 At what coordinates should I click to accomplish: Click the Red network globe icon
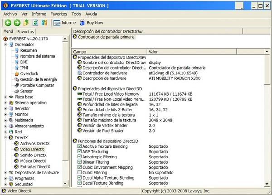(x=11, y=132)
